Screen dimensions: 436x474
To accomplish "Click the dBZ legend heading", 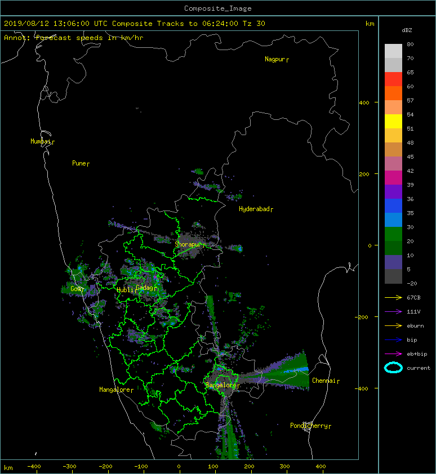I will pos(407,30).
